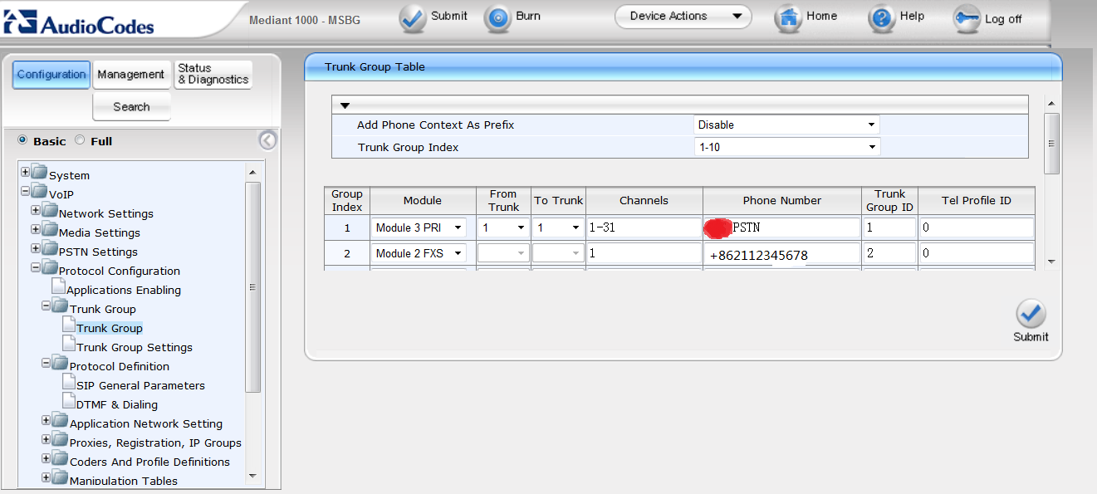Click the Network Settings folder icon
The image size is (1097, 494).
coord(49,212)
